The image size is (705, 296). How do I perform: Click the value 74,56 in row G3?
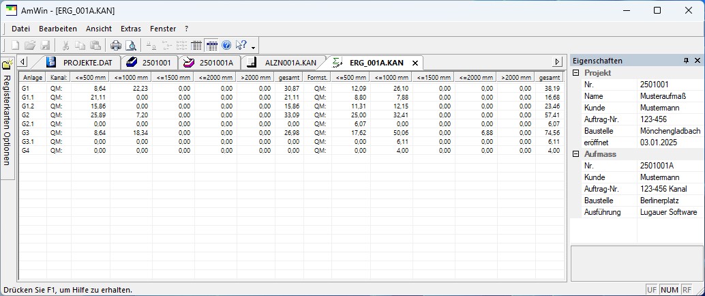coord(552,133)
